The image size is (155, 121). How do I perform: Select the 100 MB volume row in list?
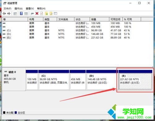pos(77,23)
